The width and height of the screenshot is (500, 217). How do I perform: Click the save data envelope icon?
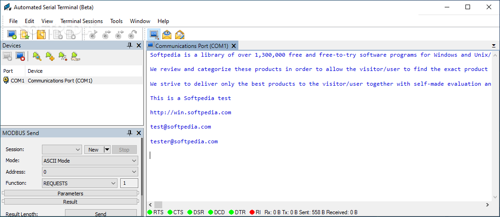(x=167, y=35)
